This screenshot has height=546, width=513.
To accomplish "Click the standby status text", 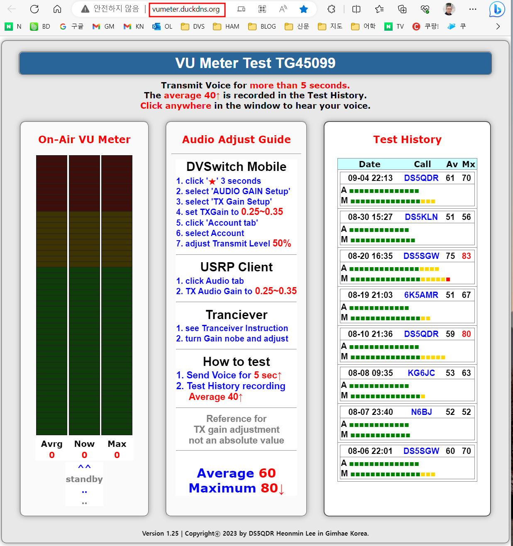I will tap(84, 479).
